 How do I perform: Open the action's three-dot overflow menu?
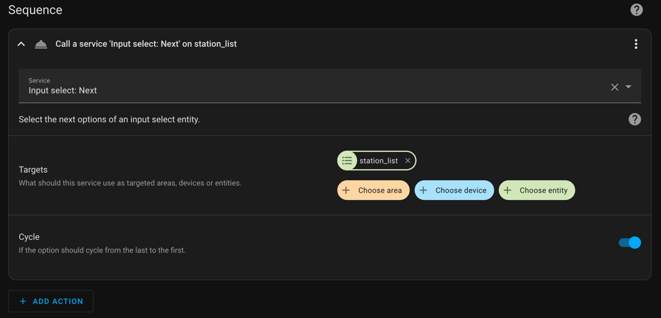tap(636, 44)
